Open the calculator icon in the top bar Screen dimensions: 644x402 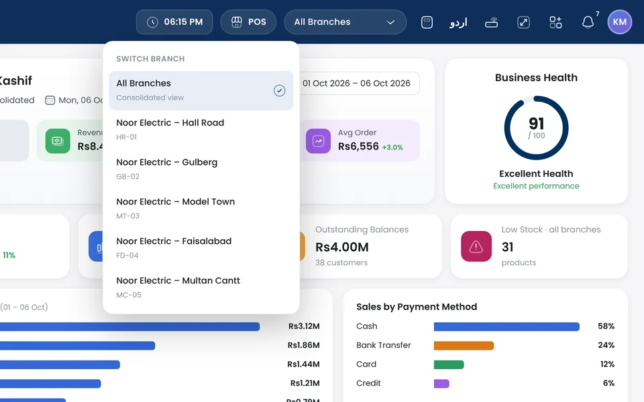427,22
